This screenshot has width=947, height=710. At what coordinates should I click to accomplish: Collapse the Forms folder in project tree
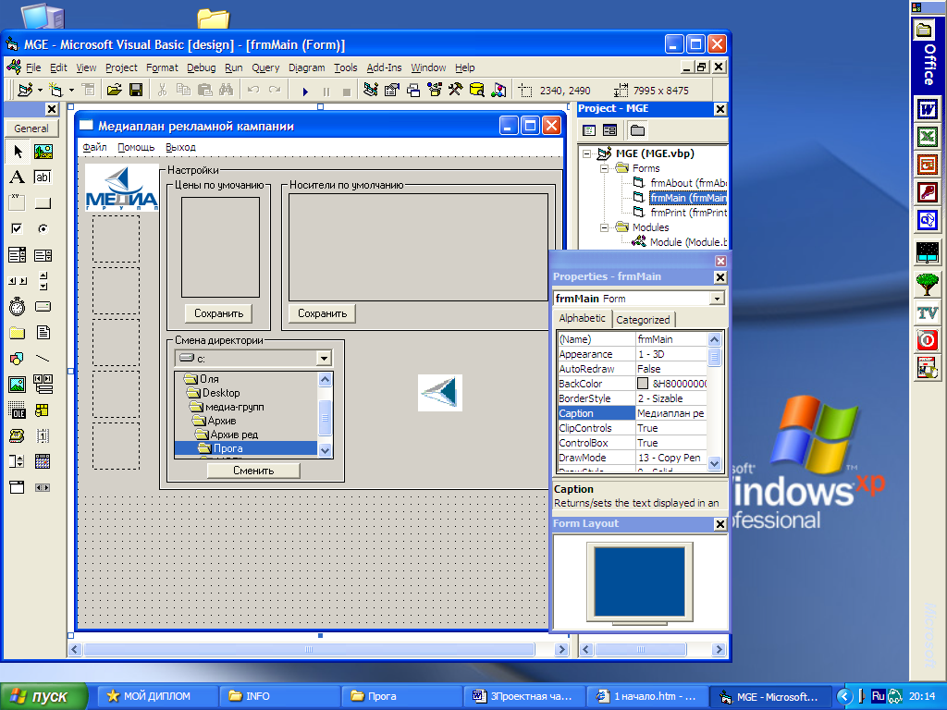click(x=605, y=168)
